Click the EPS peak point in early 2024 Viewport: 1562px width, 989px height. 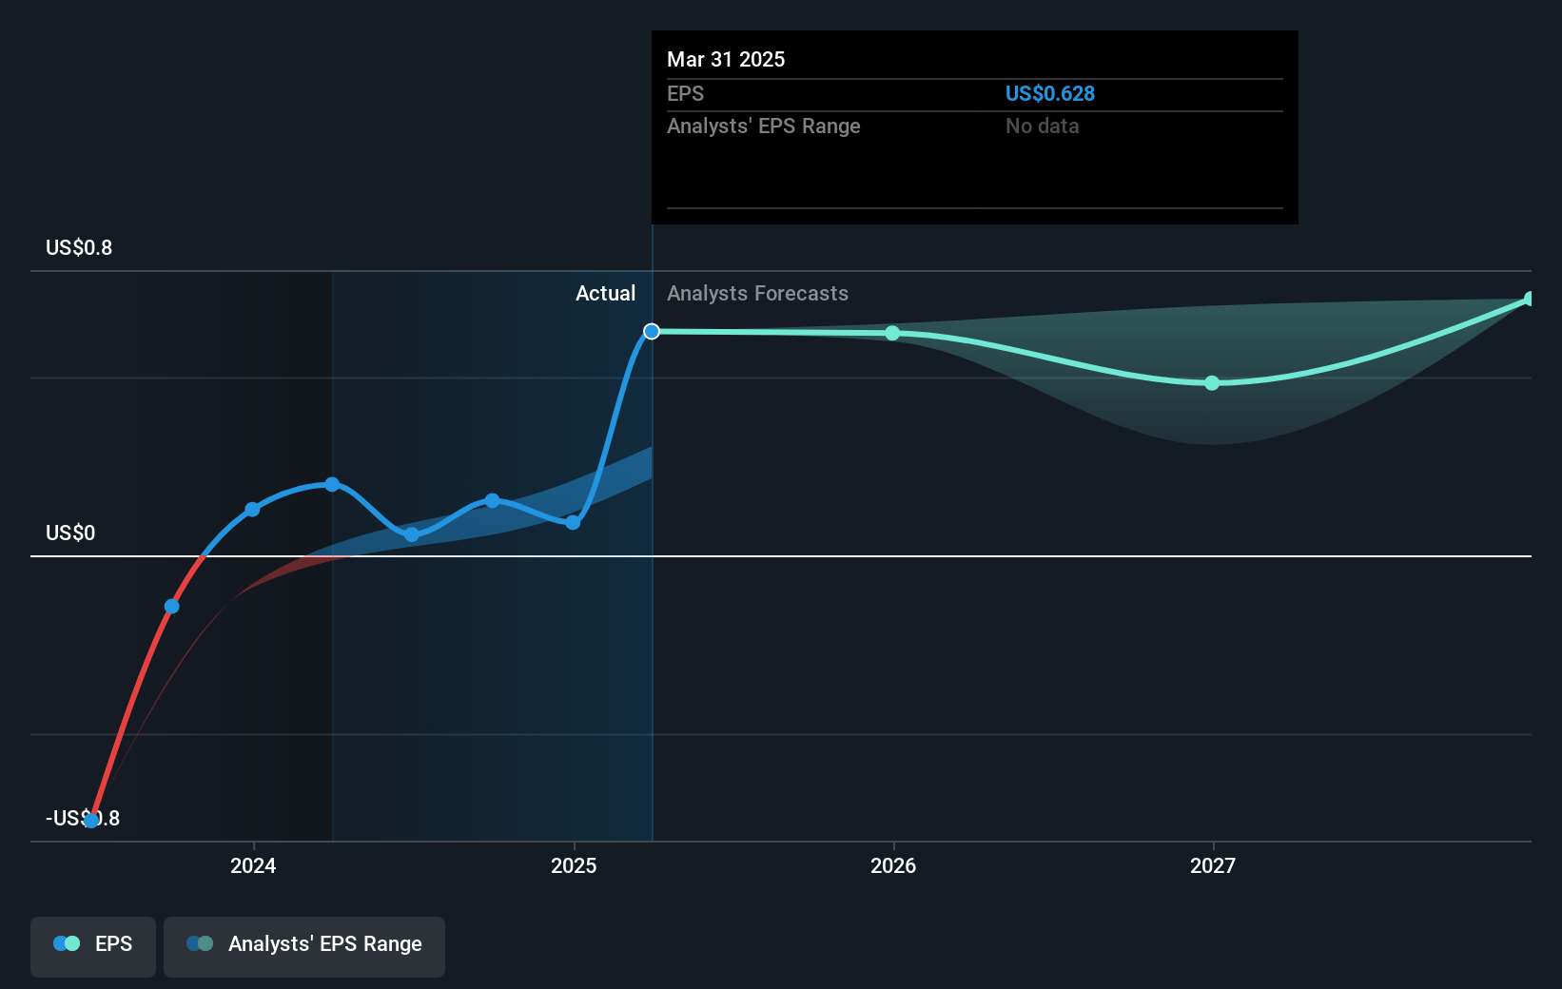coord(332,484)
